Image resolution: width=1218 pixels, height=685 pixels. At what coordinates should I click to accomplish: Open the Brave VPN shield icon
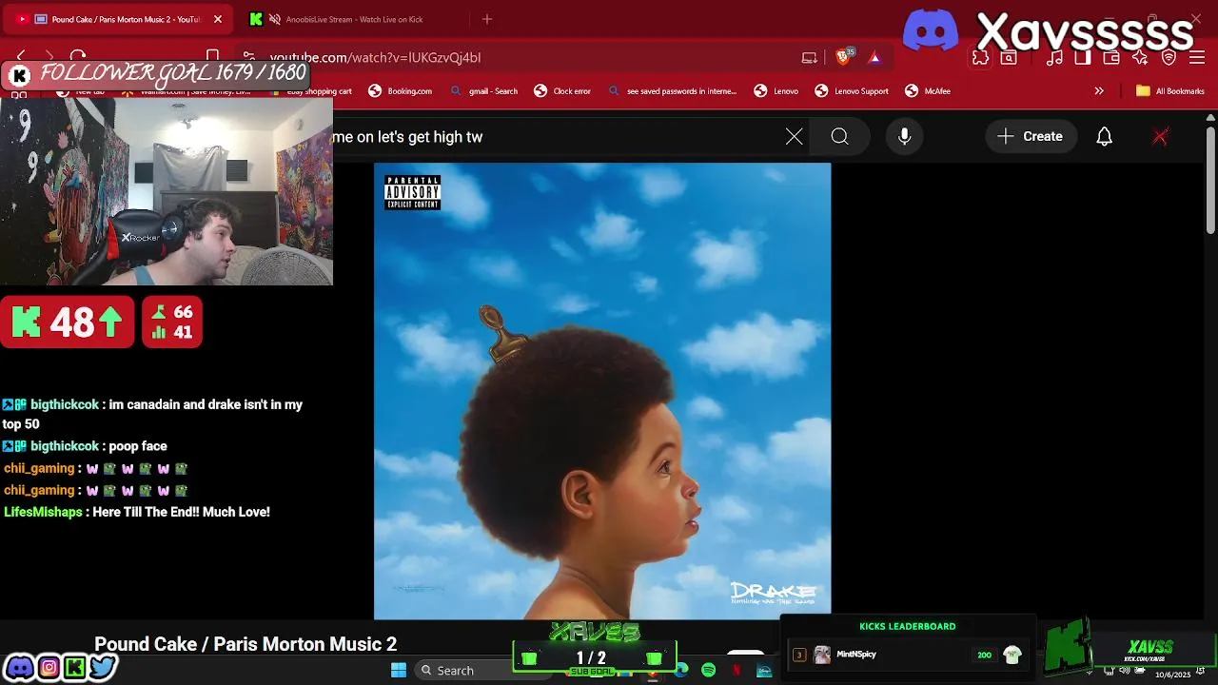click(1169, 58)
